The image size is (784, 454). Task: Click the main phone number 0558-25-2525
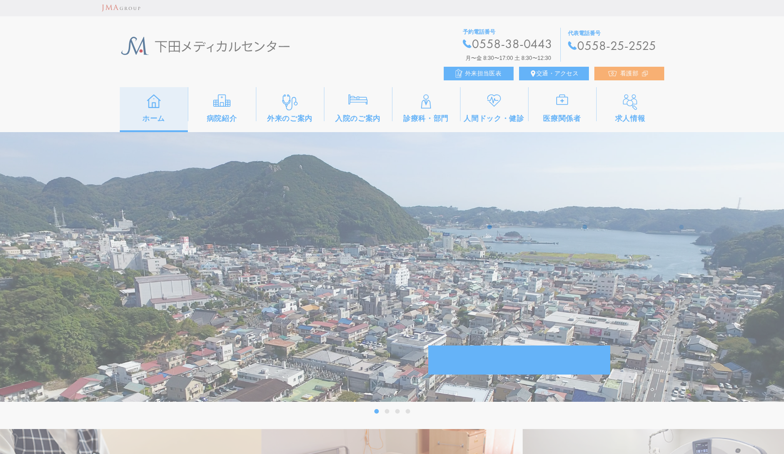pos(616,46)
